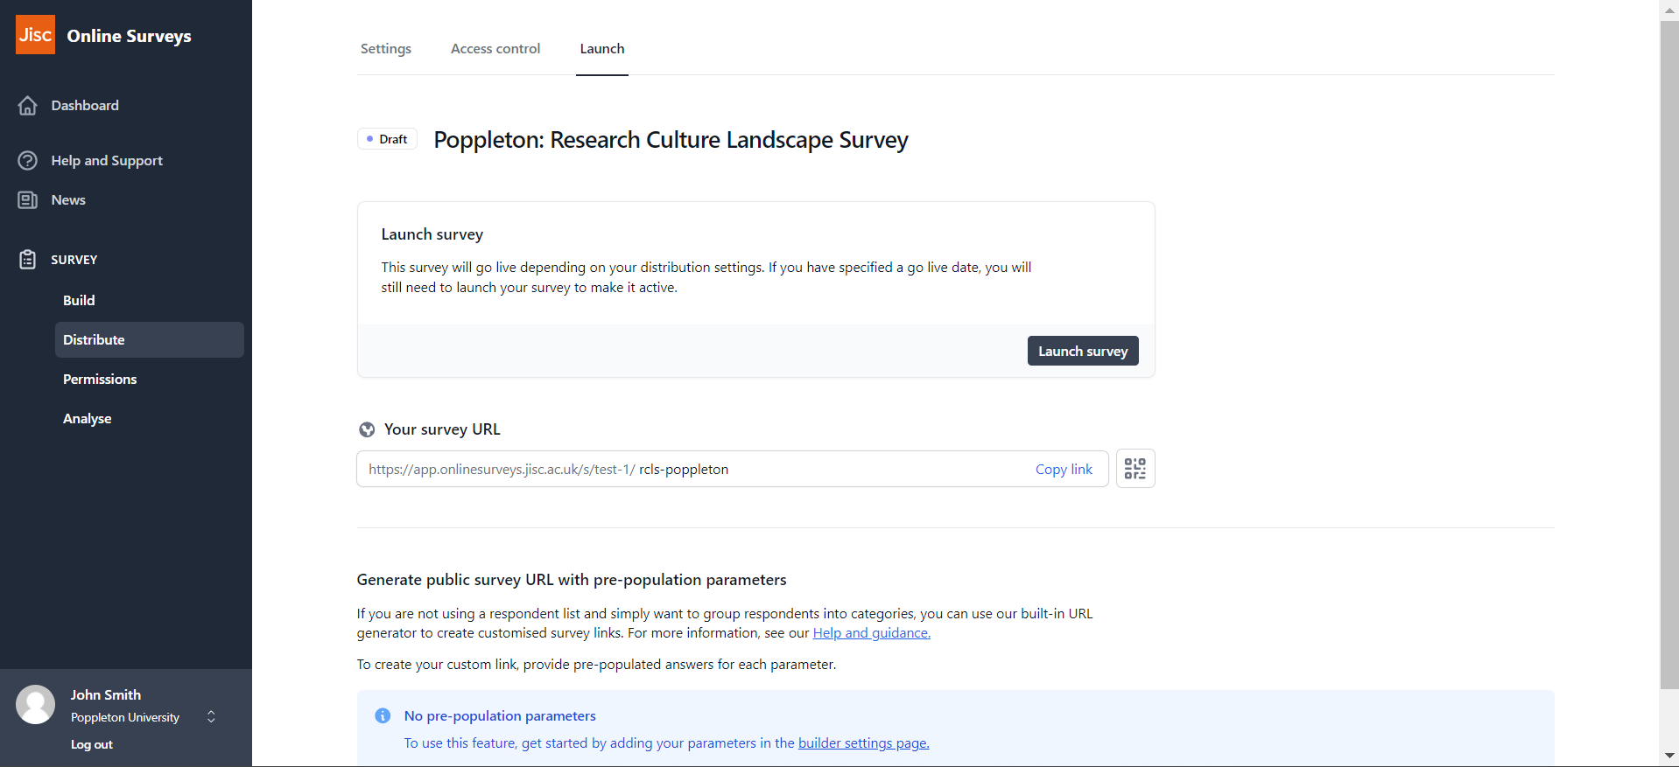1679x767 pixels.
Task: Click the survey URL field with rcls-poppleton
Action: (x=733, y=469)
